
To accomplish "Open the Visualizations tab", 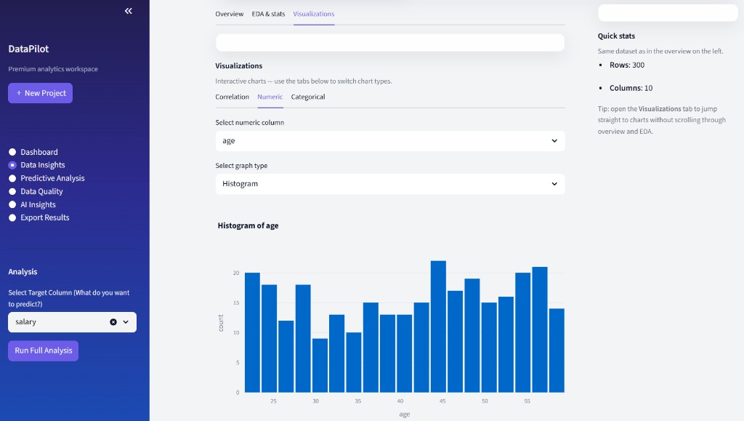I will tap(314, 14).
